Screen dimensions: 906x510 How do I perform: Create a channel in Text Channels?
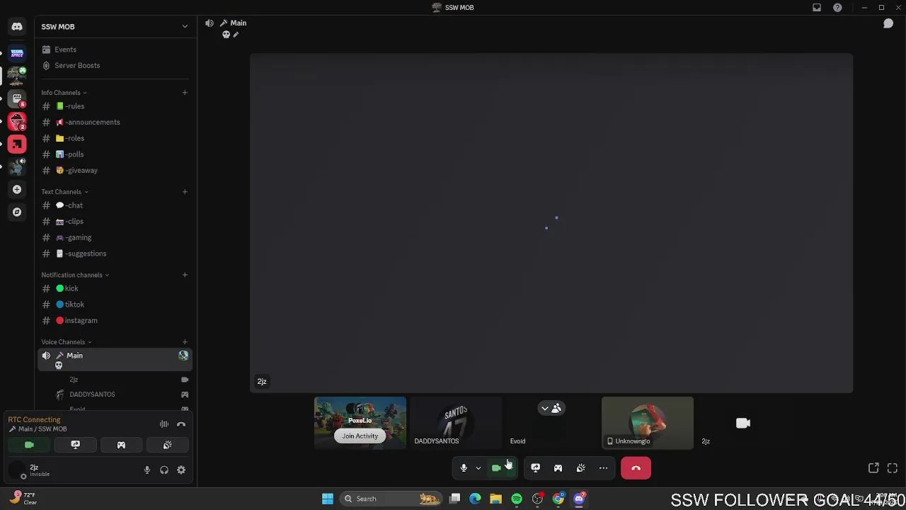[185, 191]
